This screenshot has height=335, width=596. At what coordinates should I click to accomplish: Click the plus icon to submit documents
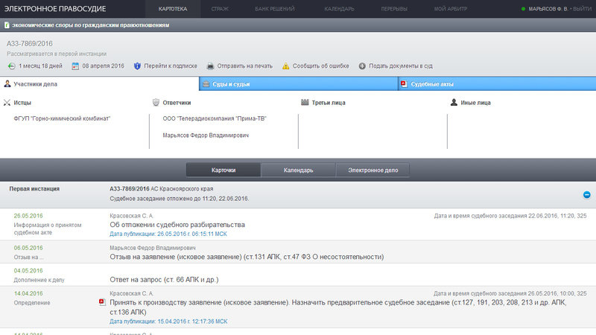[x=362, y=66]
